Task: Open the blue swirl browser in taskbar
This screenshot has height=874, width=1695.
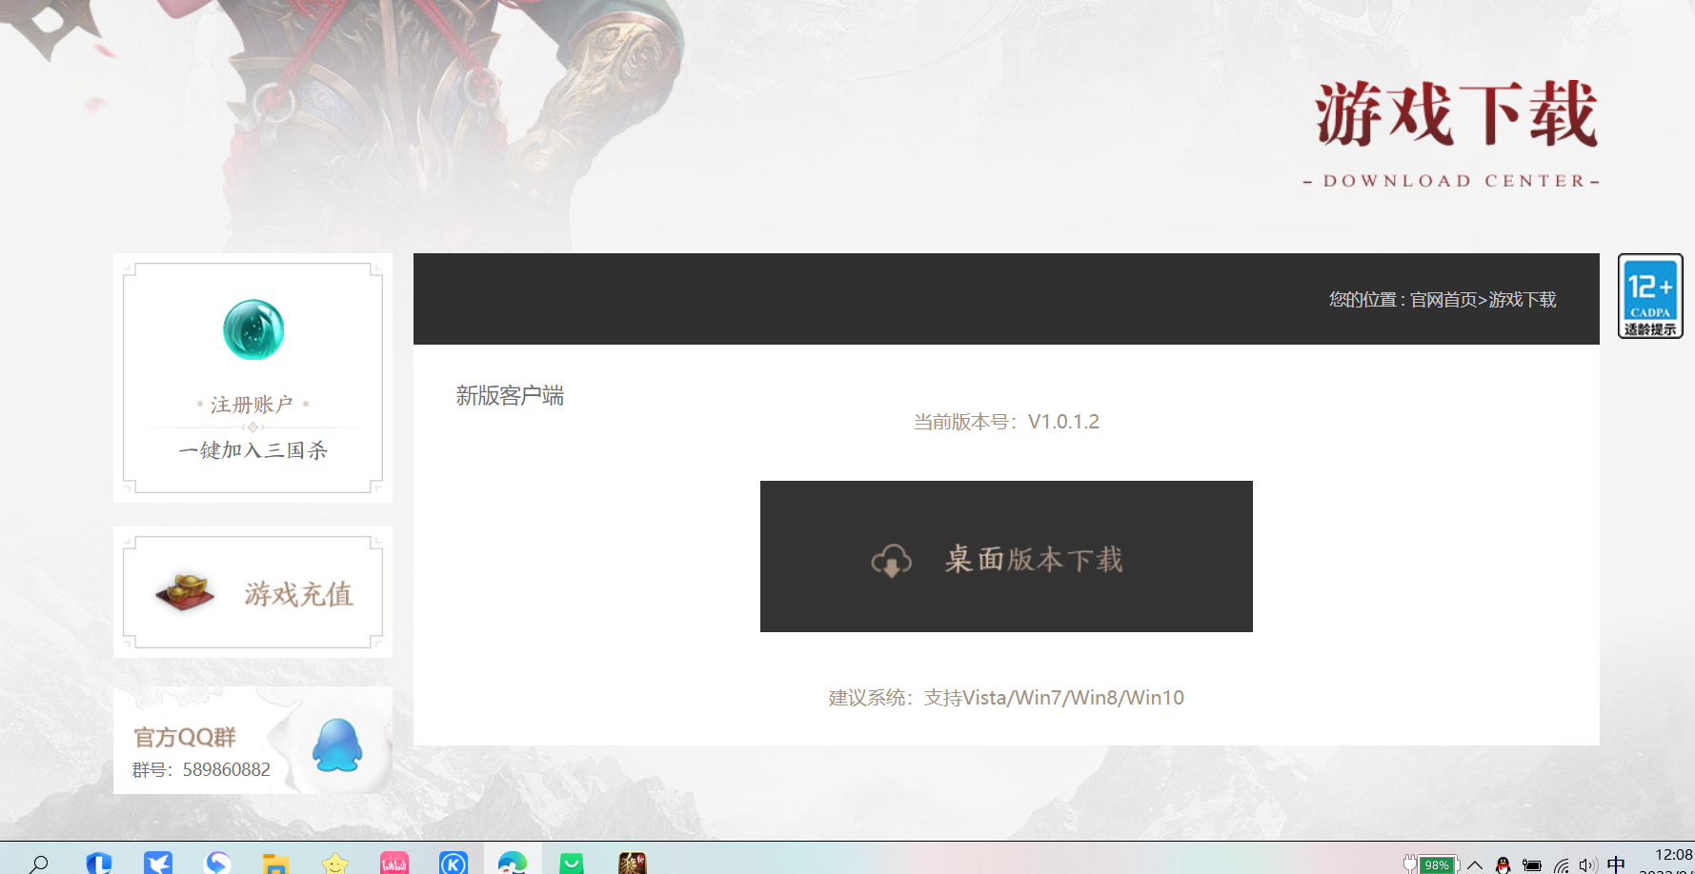Action: tap(218, 864)
